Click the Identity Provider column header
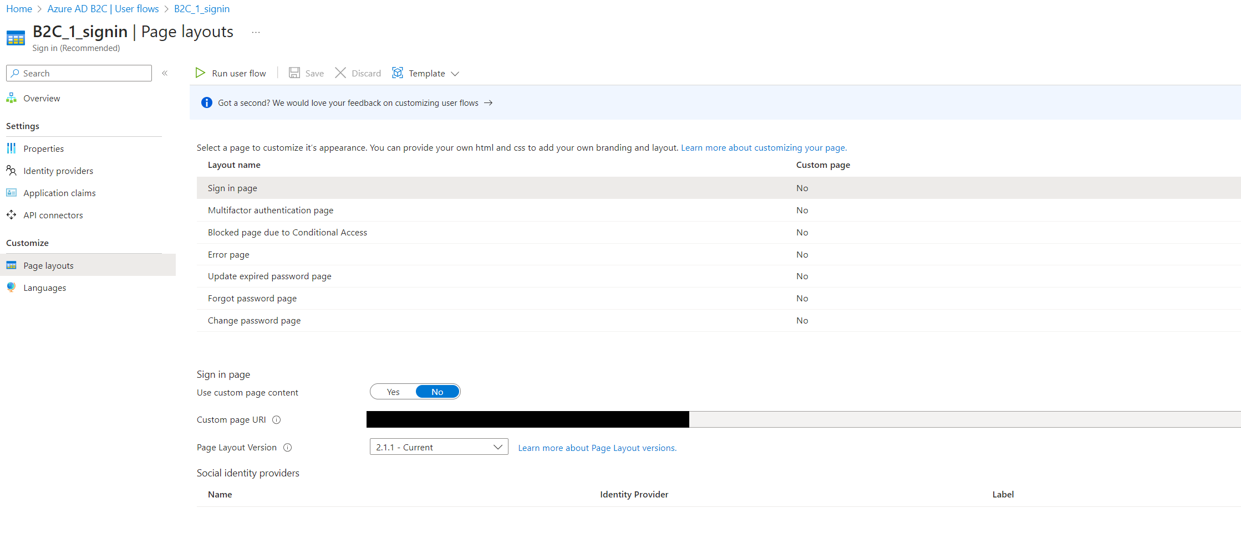The image size is (1241, 544). 634,494
